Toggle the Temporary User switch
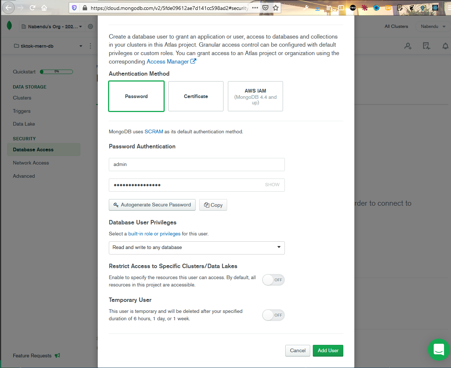Image resolution: width=451 pixels, height=368 pixels. [x=273, y=315]
